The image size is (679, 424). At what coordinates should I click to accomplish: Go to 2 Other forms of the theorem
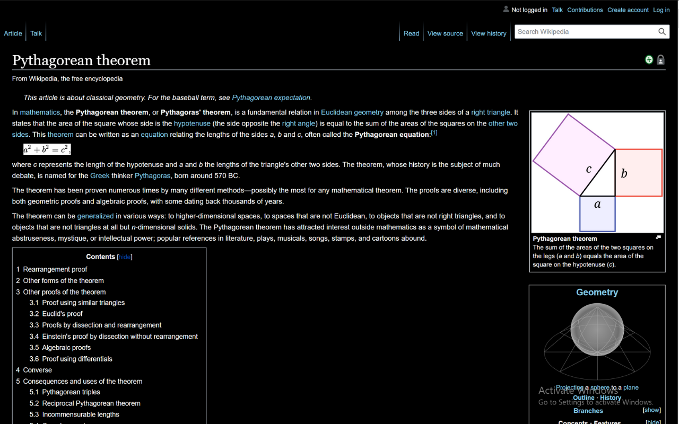click(60, 281)
